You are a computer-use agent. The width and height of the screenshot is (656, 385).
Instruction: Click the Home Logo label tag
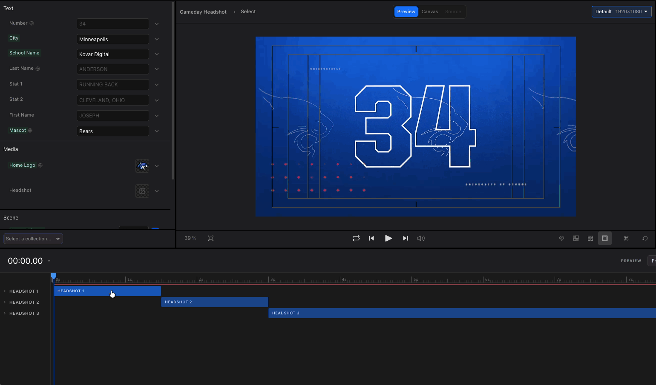tap(22, 165)
